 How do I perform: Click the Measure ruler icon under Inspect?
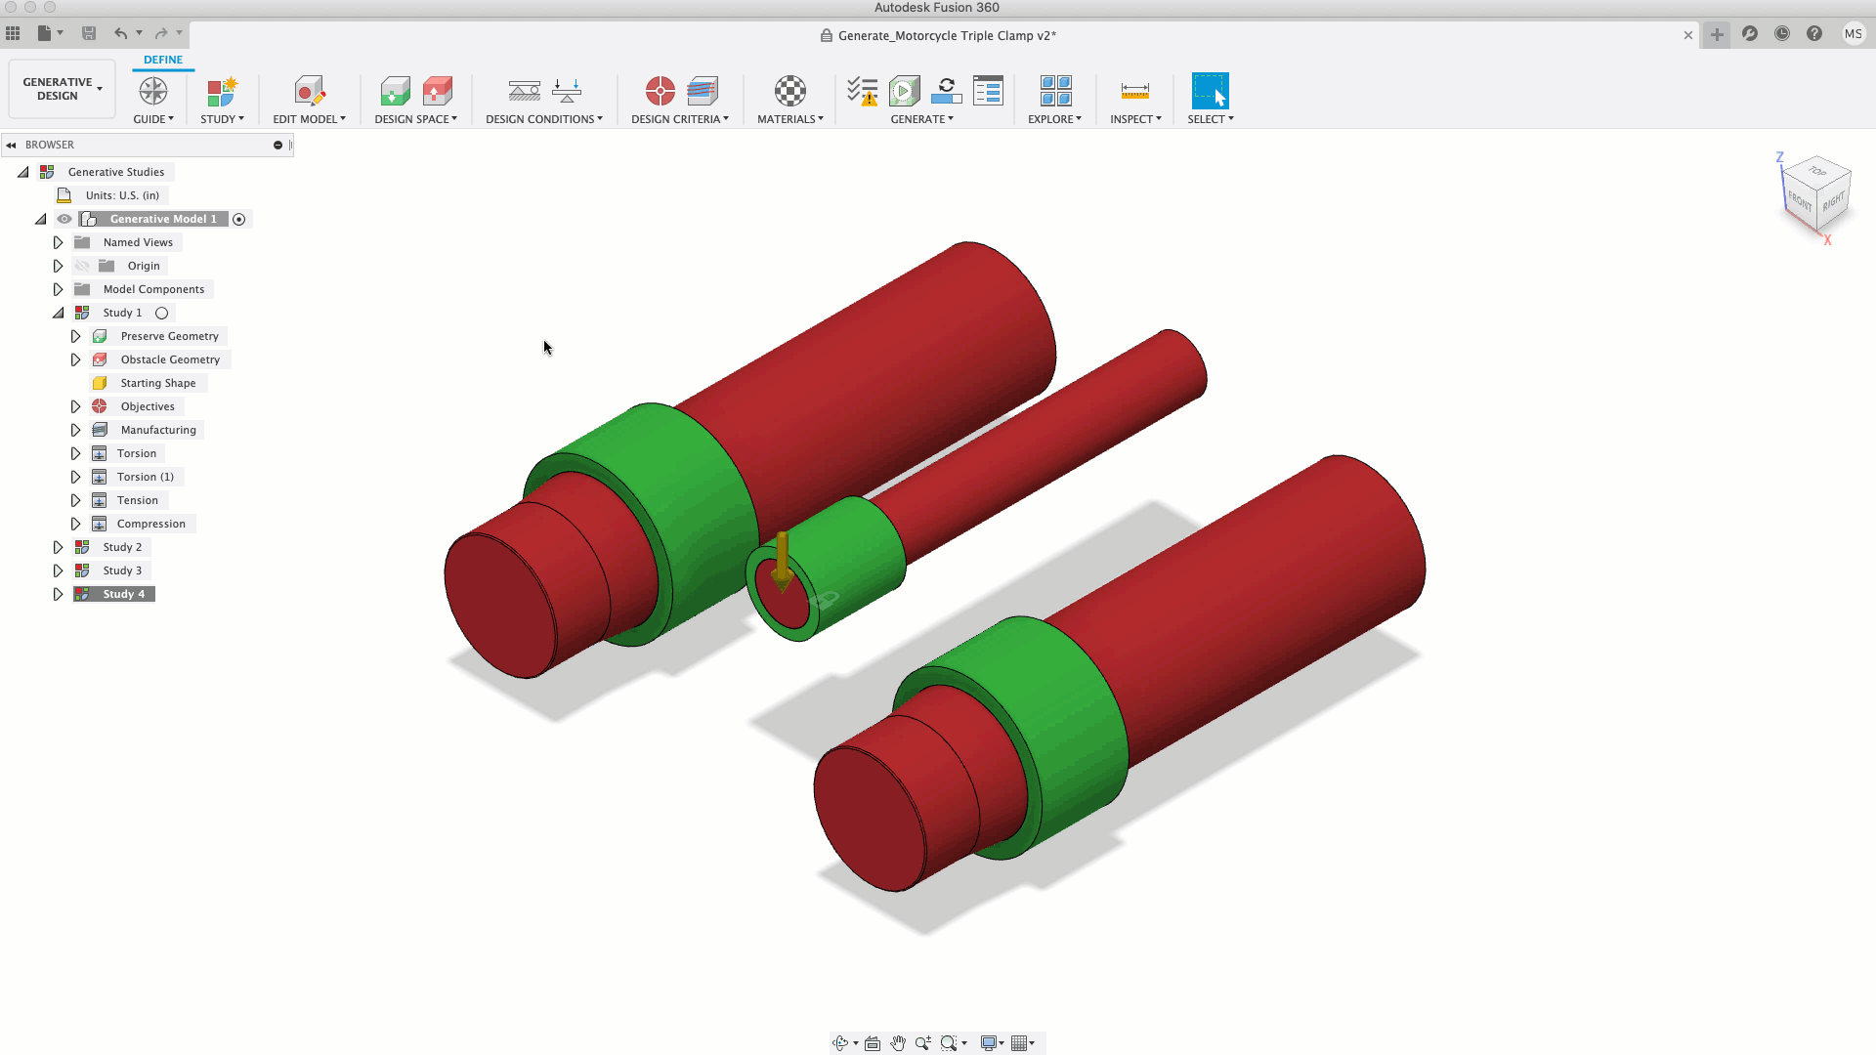coord(1134,91)
